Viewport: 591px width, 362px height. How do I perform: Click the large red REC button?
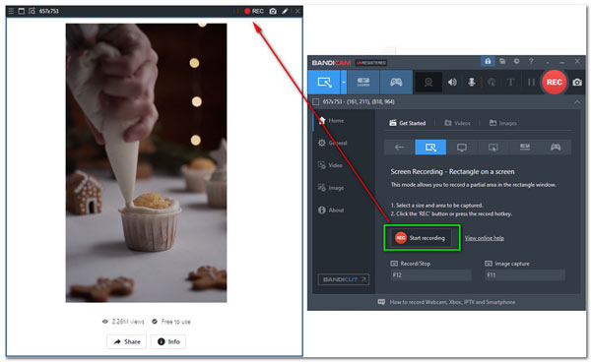554,82
